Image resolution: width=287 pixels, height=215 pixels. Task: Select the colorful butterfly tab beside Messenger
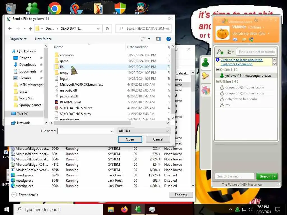205,90
